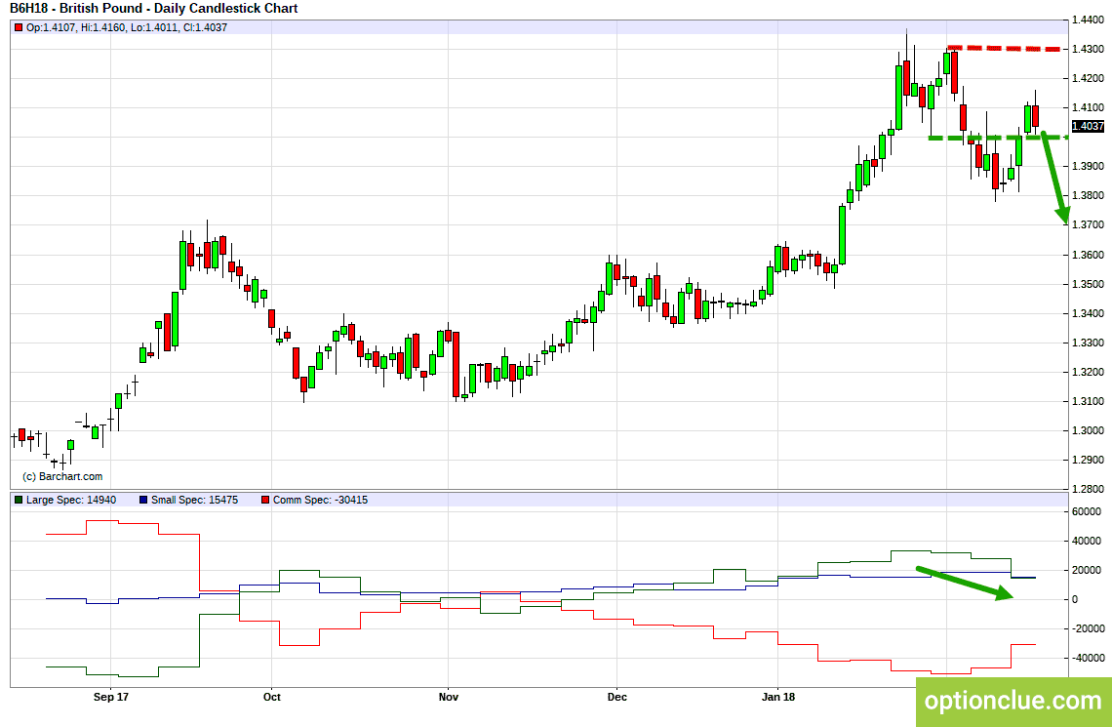
Task: Select the current price tag 1.4037
Action: point(1087,126)
